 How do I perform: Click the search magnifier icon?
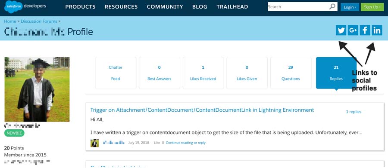[332, 7]
